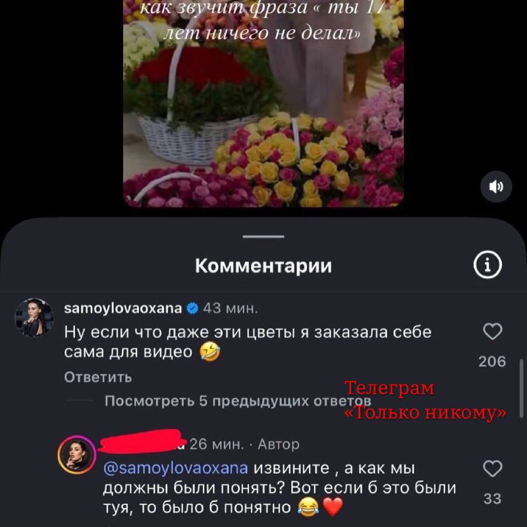527x527 pixels.
Task: Click the comments sheet drag handle
Action: click(263, 236)
